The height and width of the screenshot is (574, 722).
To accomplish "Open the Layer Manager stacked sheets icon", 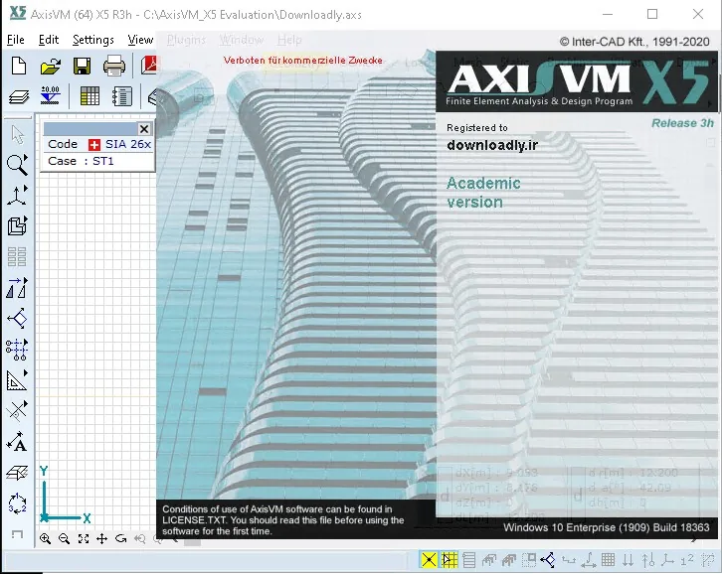I will click(x=19, y=96).
